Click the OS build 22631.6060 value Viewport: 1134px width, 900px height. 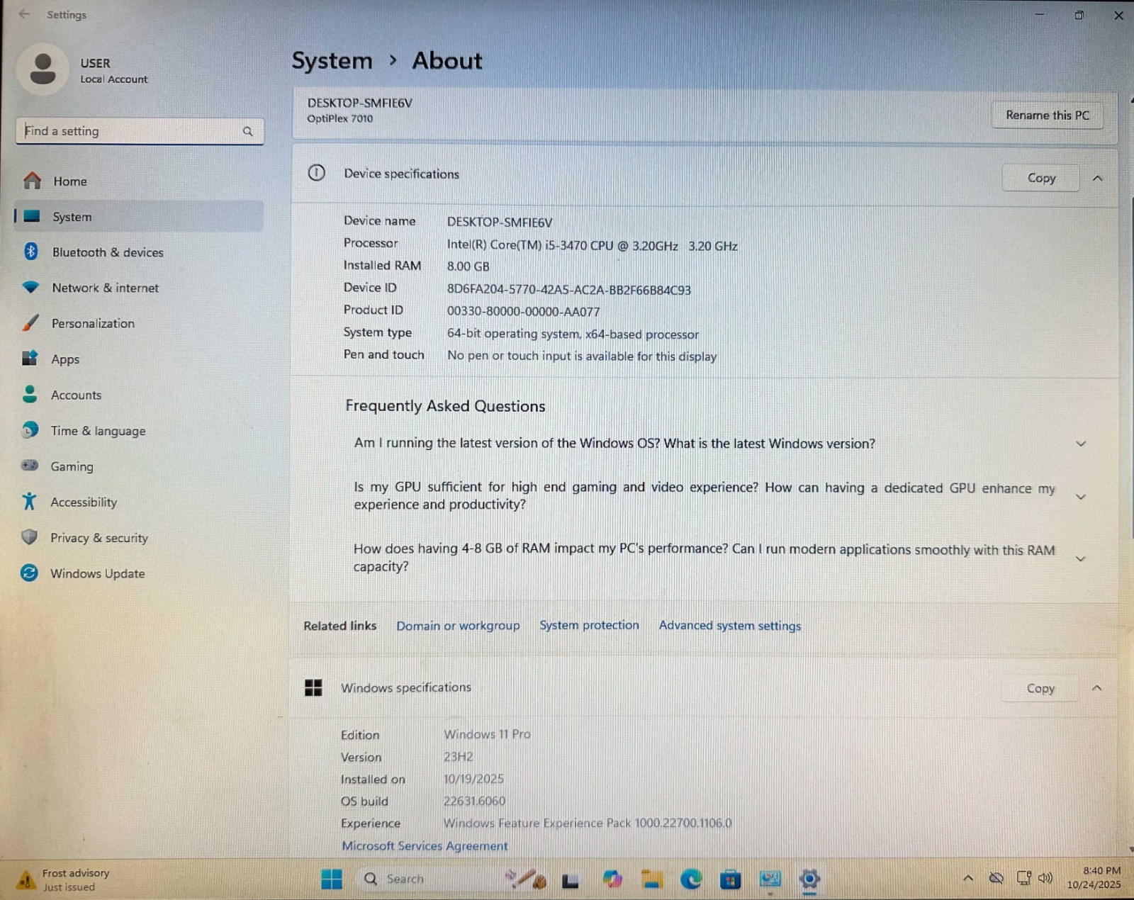tap(474, 801)
